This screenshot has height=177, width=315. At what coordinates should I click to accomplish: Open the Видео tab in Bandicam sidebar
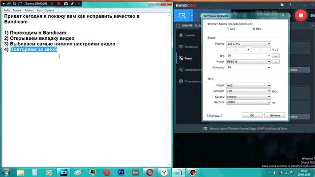pyautogui.click(x=186, y=59)
